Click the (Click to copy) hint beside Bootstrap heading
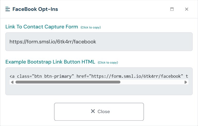 108,62
